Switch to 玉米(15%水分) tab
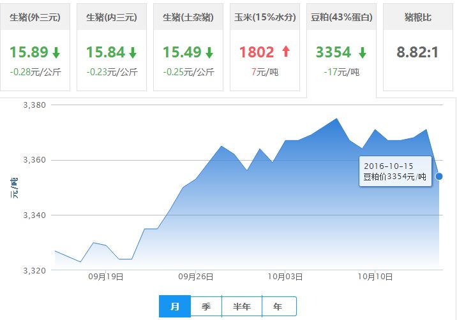 265,47
